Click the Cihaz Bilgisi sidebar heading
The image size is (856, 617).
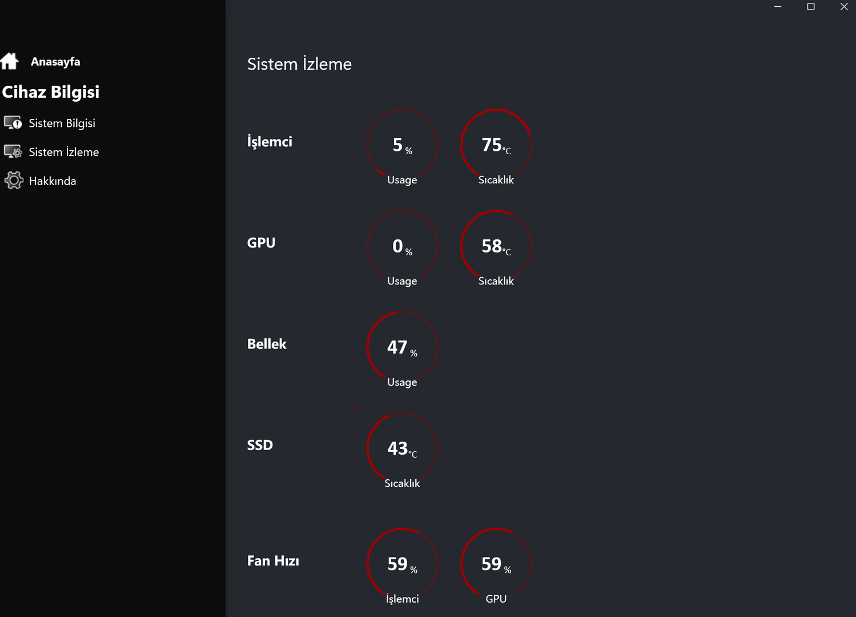pos(51,92)
